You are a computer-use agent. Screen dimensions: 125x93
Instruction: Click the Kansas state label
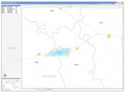pos(49,89)
